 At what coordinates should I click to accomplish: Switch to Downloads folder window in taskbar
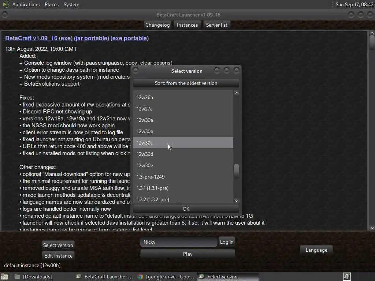(x=33, y=277)
